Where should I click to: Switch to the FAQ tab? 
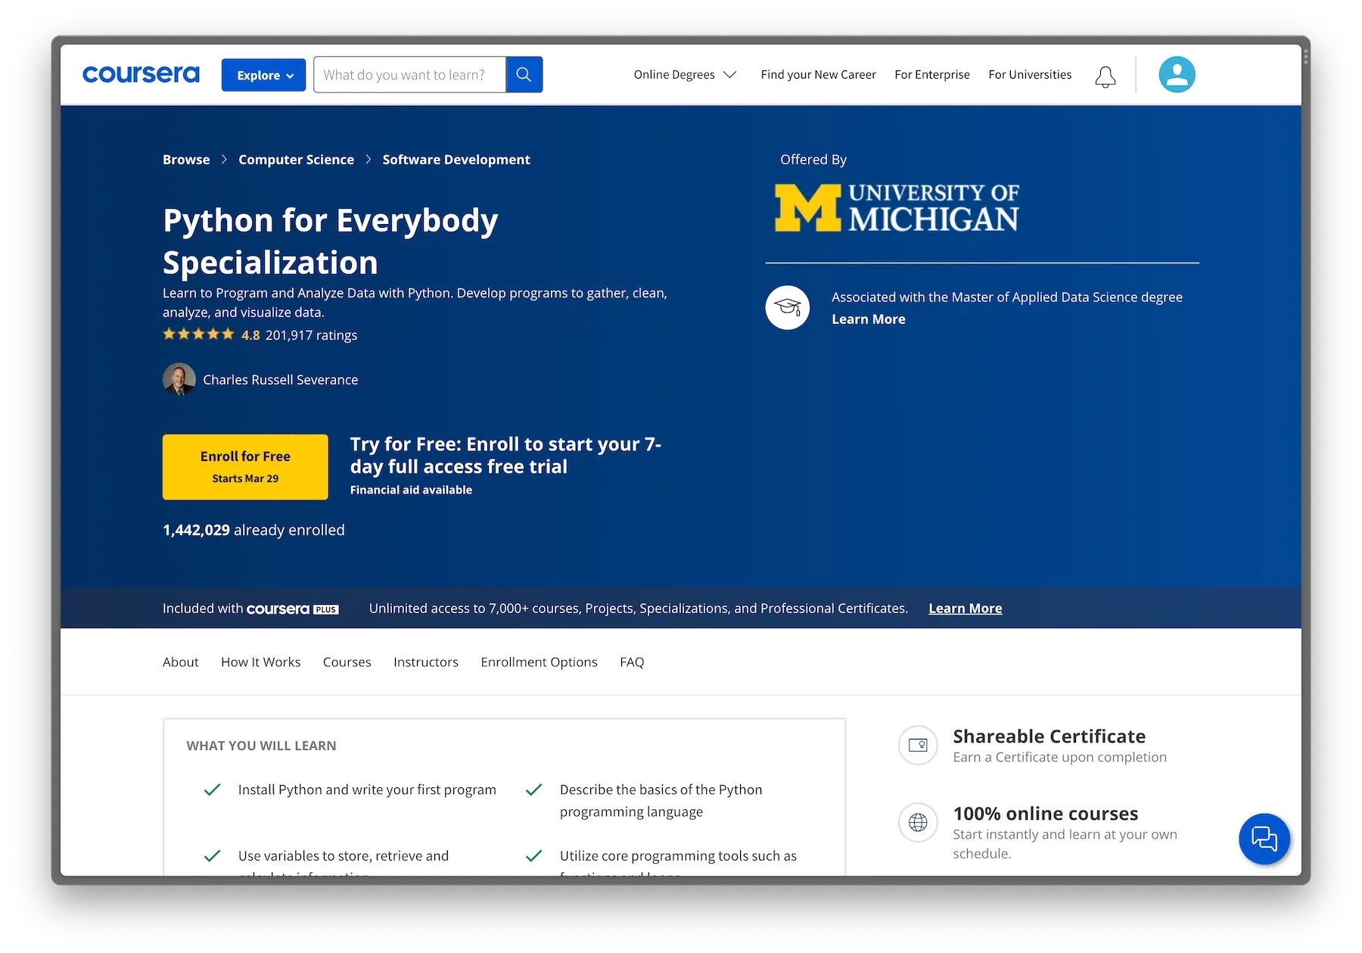pos(632,662)
